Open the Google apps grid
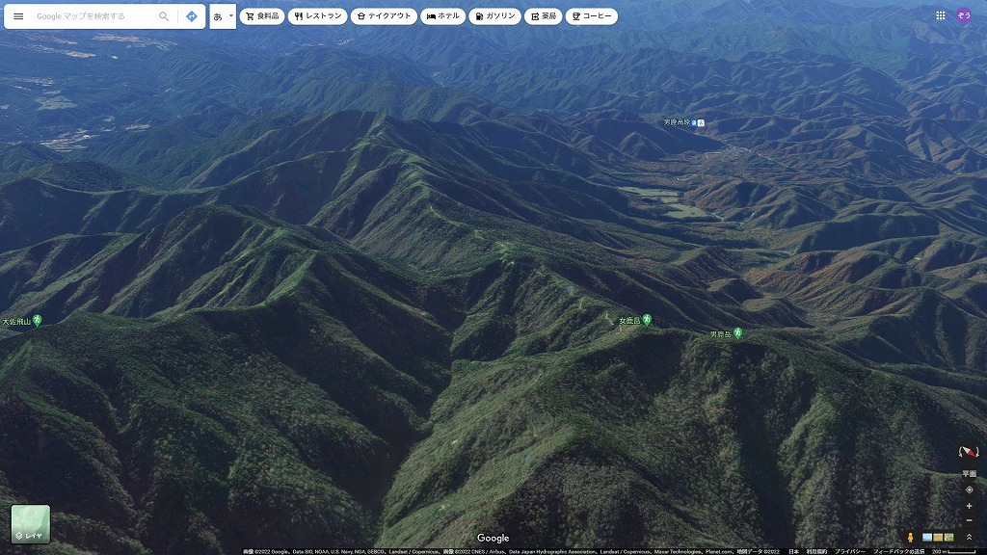 click(x=941, y=15)
